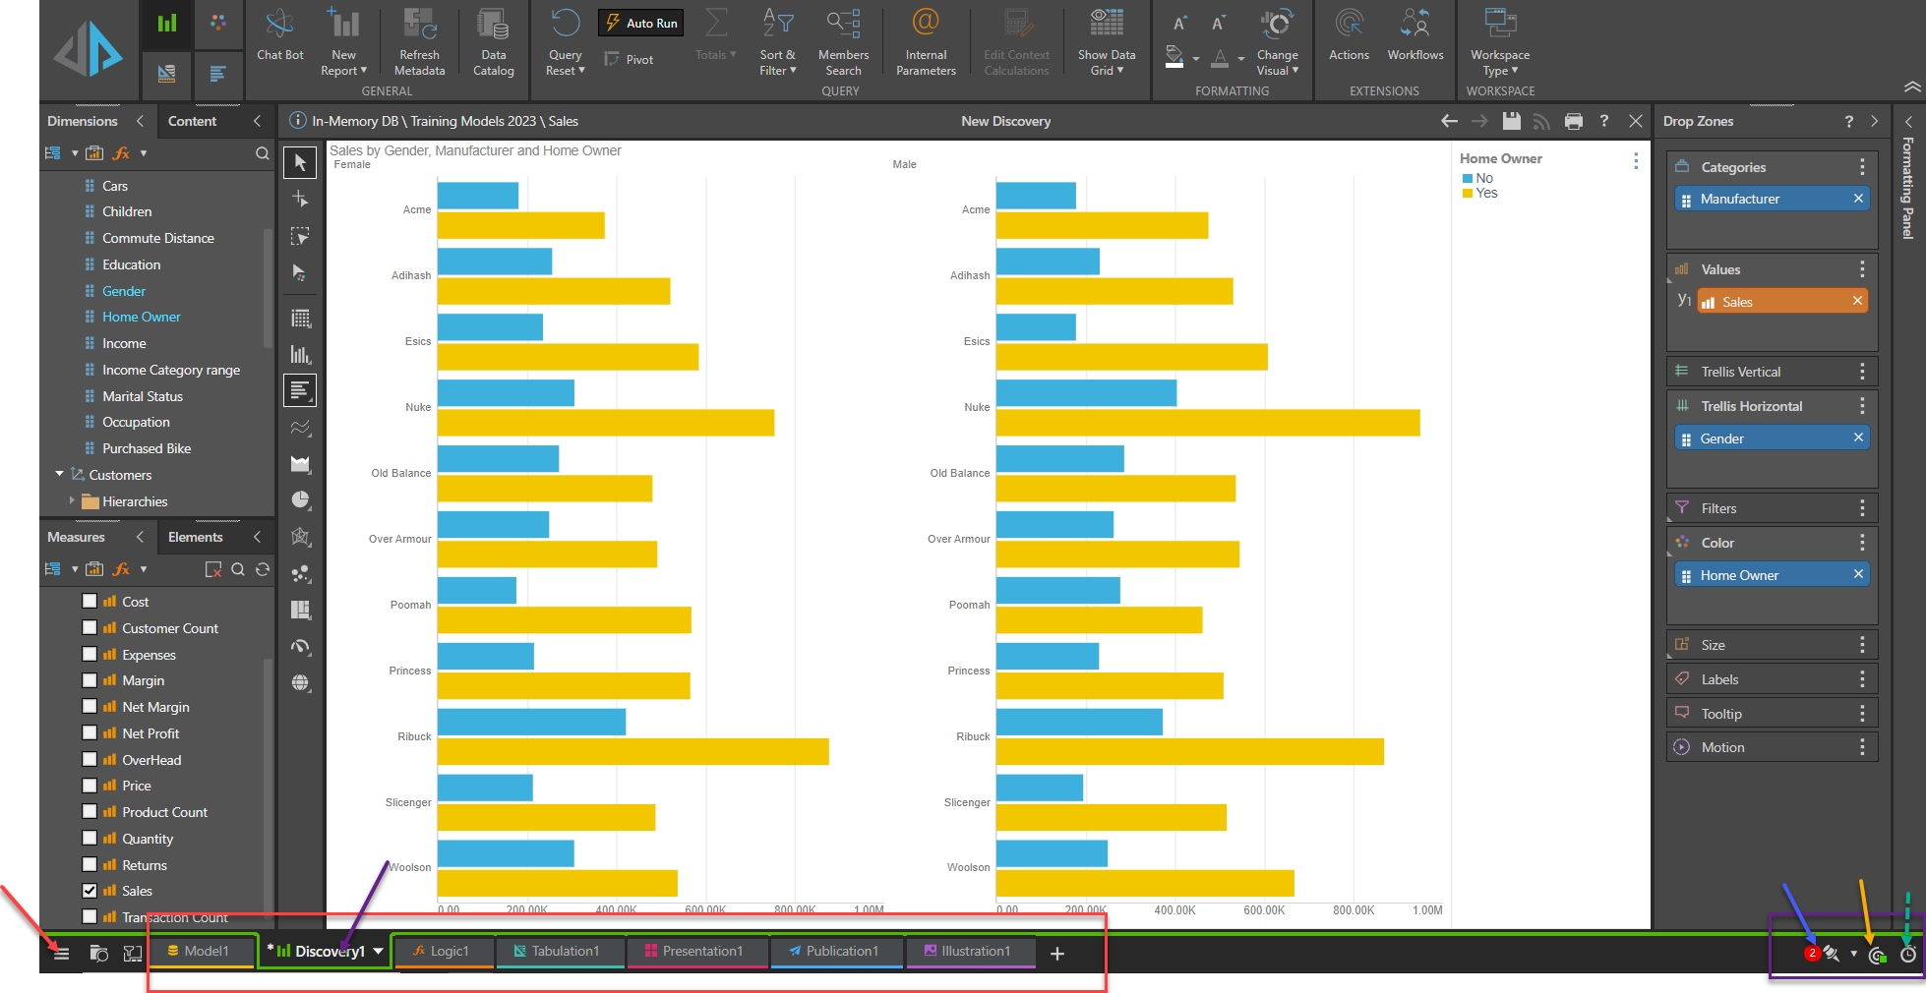Image resolution: width=1926 pixels, height=993 pixels.
Task: Check the Cost measure checkbox
Action: [x=90, y=602]
